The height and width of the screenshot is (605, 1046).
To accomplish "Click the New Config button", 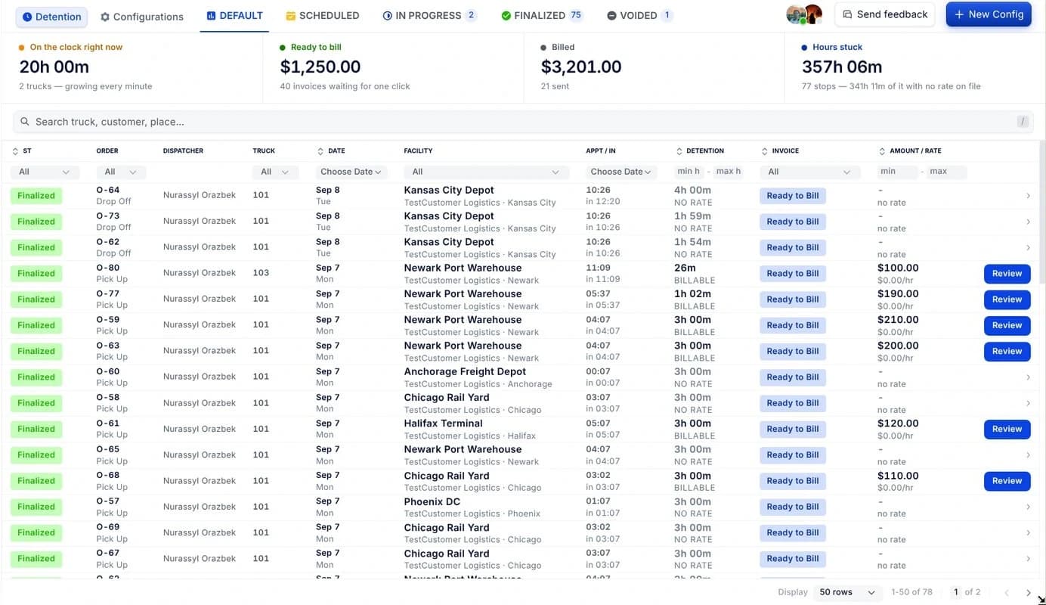I will coord(989,14).
